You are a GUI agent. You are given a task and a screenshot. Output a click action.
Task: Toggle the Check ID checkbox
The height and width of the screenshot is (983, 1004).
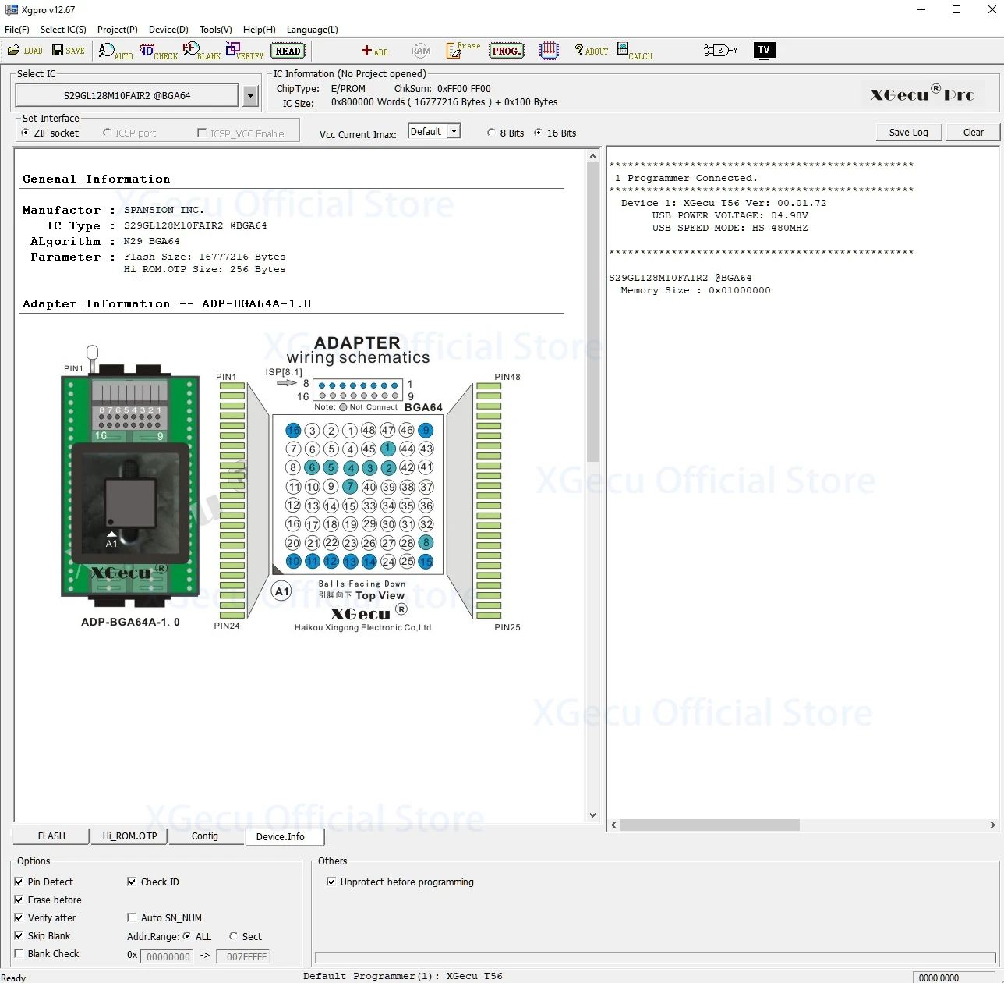(132, 882)
